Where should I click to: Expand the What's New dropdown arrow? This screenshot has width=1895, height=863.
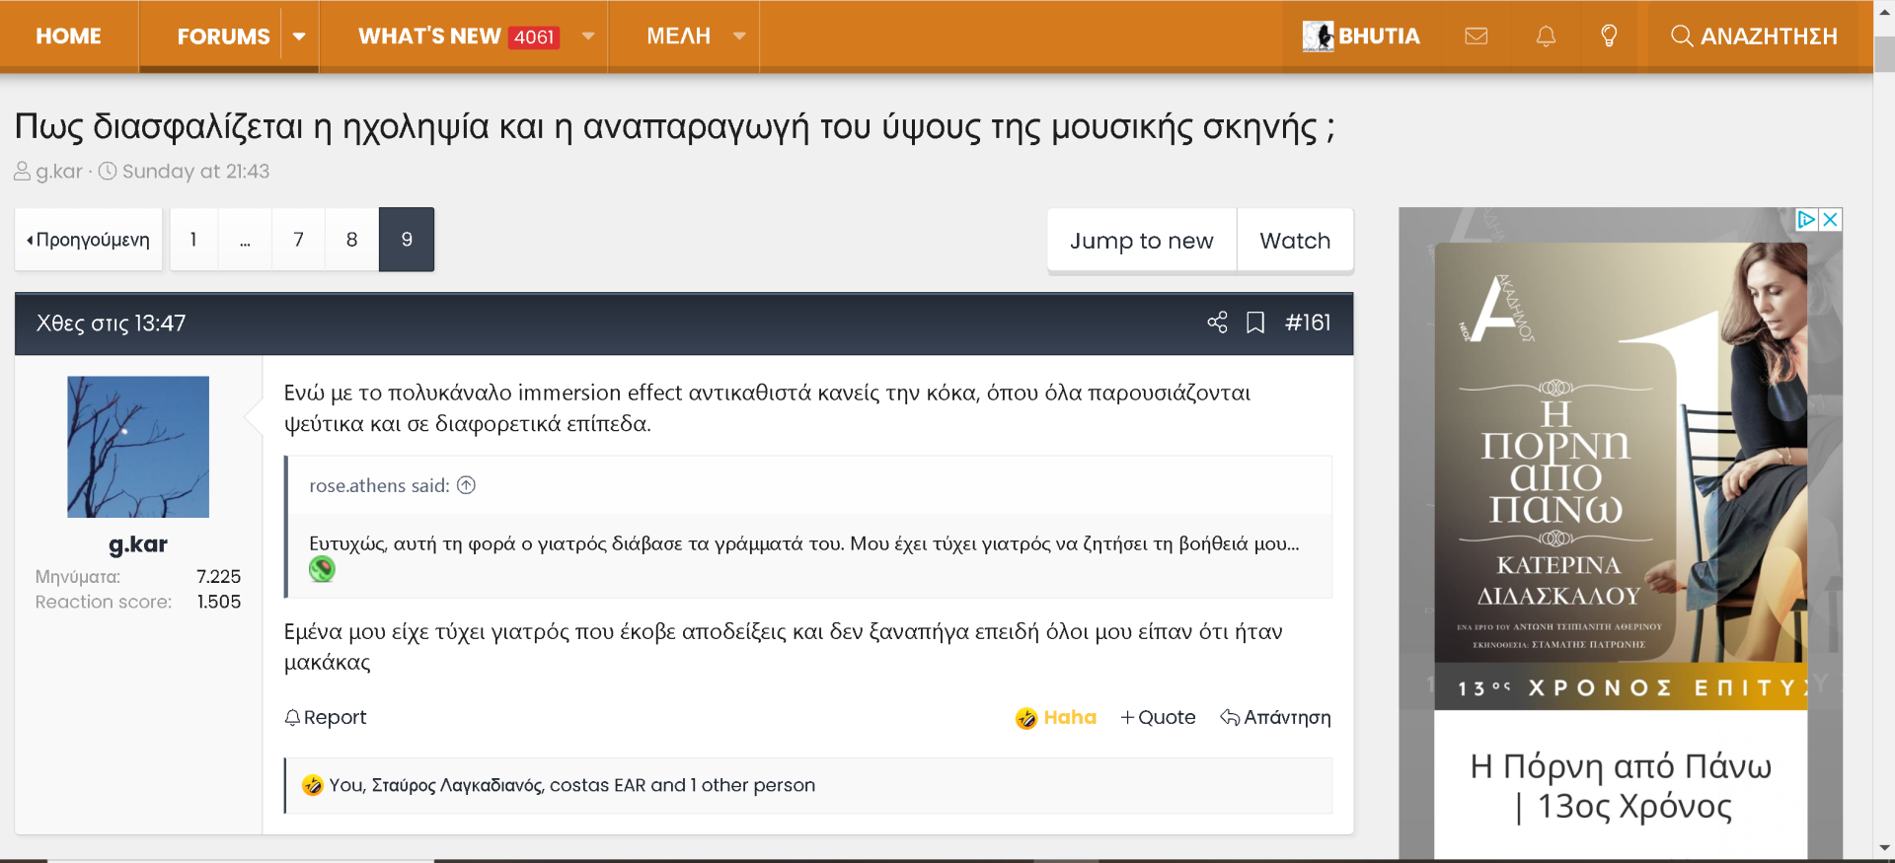(588, 36)
